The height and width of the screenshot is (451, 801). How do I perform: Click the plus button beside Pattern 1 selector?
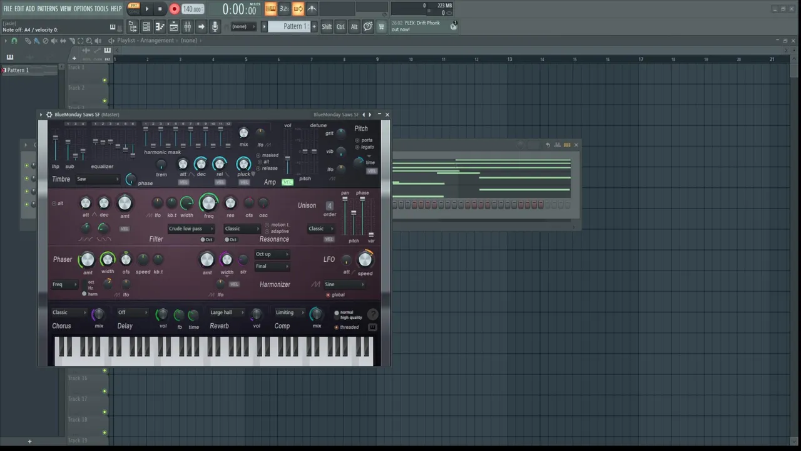(313, 26)
